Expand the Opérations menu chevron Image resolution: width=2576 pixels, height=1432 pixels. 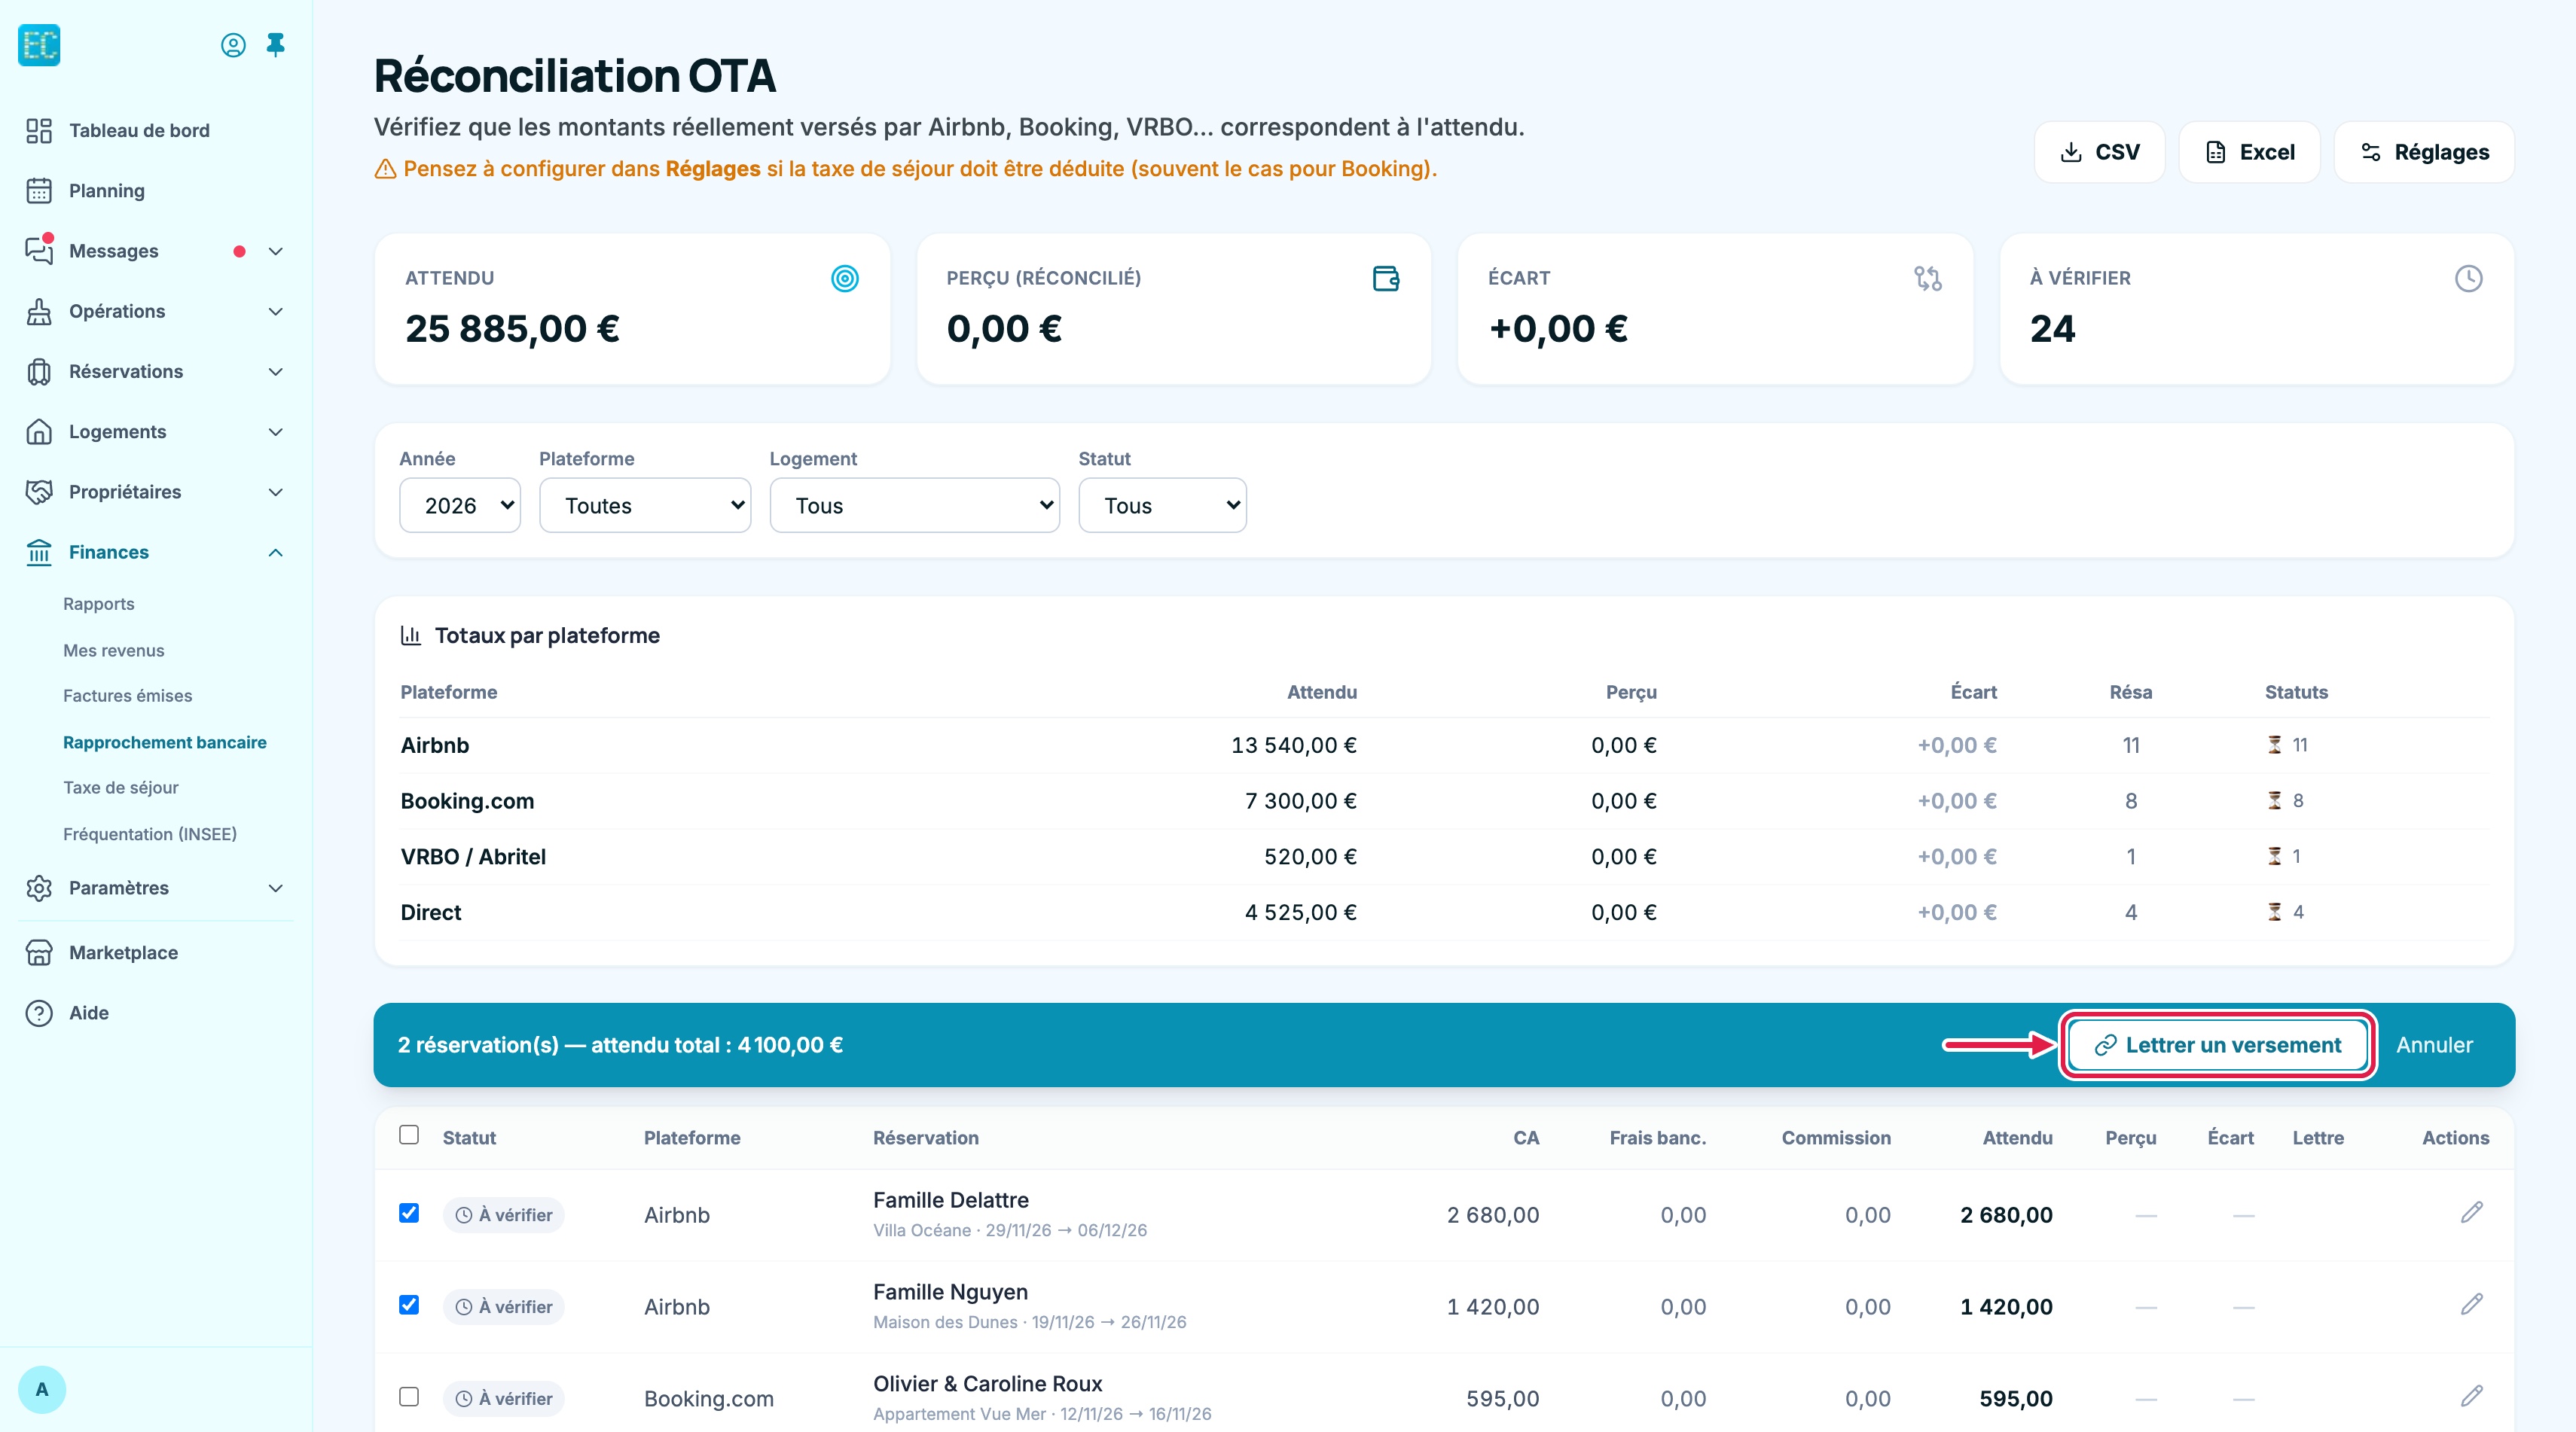[x=276, y=312]
